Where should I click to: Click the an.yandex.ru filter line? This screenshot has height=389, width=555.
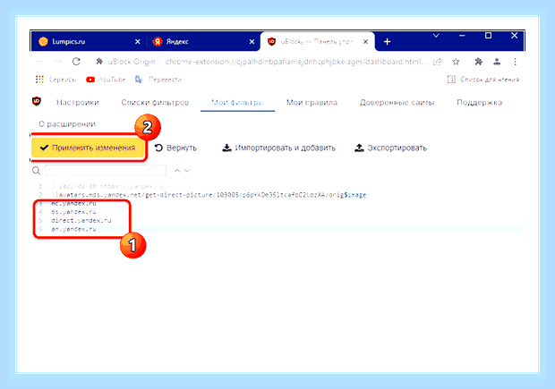(x=73, y=229)
